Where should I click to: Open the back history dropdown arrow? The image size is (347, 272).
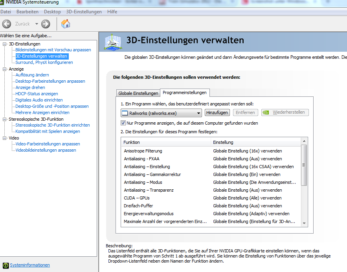37,24
